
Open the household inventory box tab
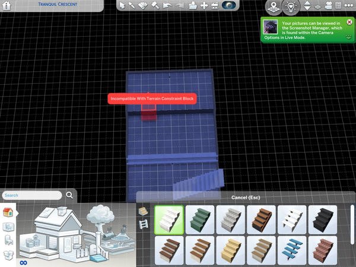click(x=8, y=255)
